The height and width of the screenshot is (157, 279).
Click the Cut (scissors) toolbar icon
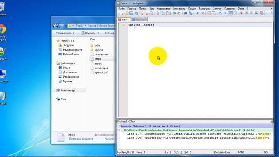[x=157, y=13]
